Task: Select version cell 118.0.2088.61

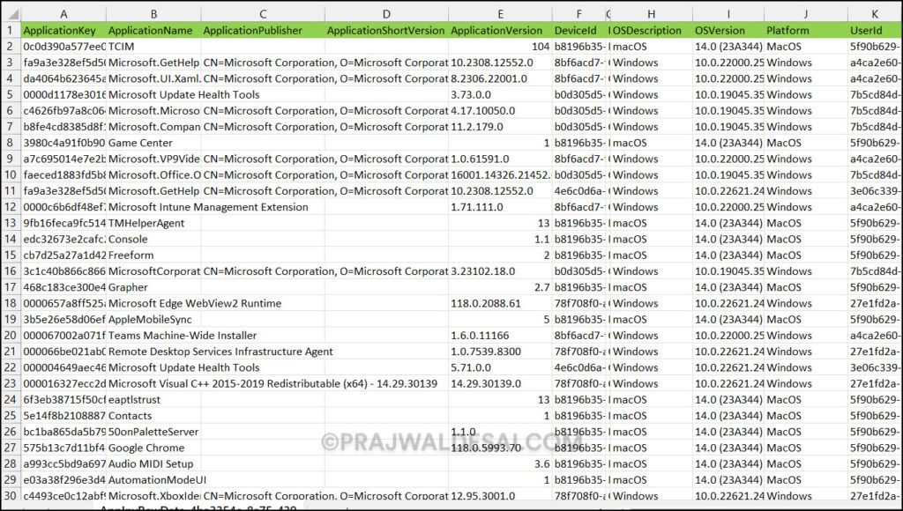Action: pos(501,303)
